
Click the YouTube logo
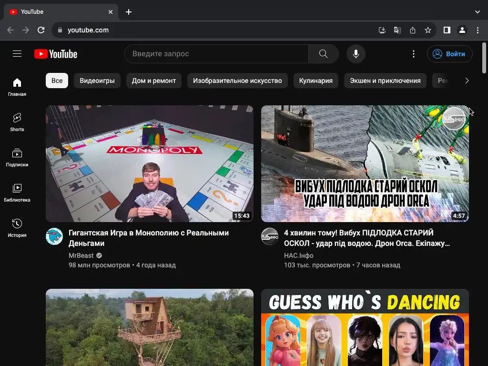click(56, 54)
